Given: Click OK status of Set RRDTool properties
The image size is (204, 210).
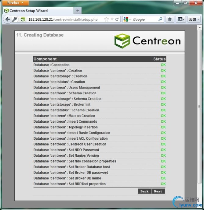Looking at the screenshot, I should [x=163, y=184].
